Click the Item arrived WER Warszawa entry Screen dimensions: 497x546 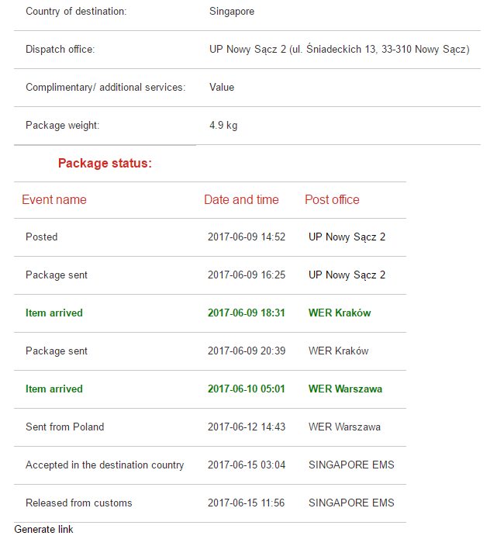coord(210,389)
